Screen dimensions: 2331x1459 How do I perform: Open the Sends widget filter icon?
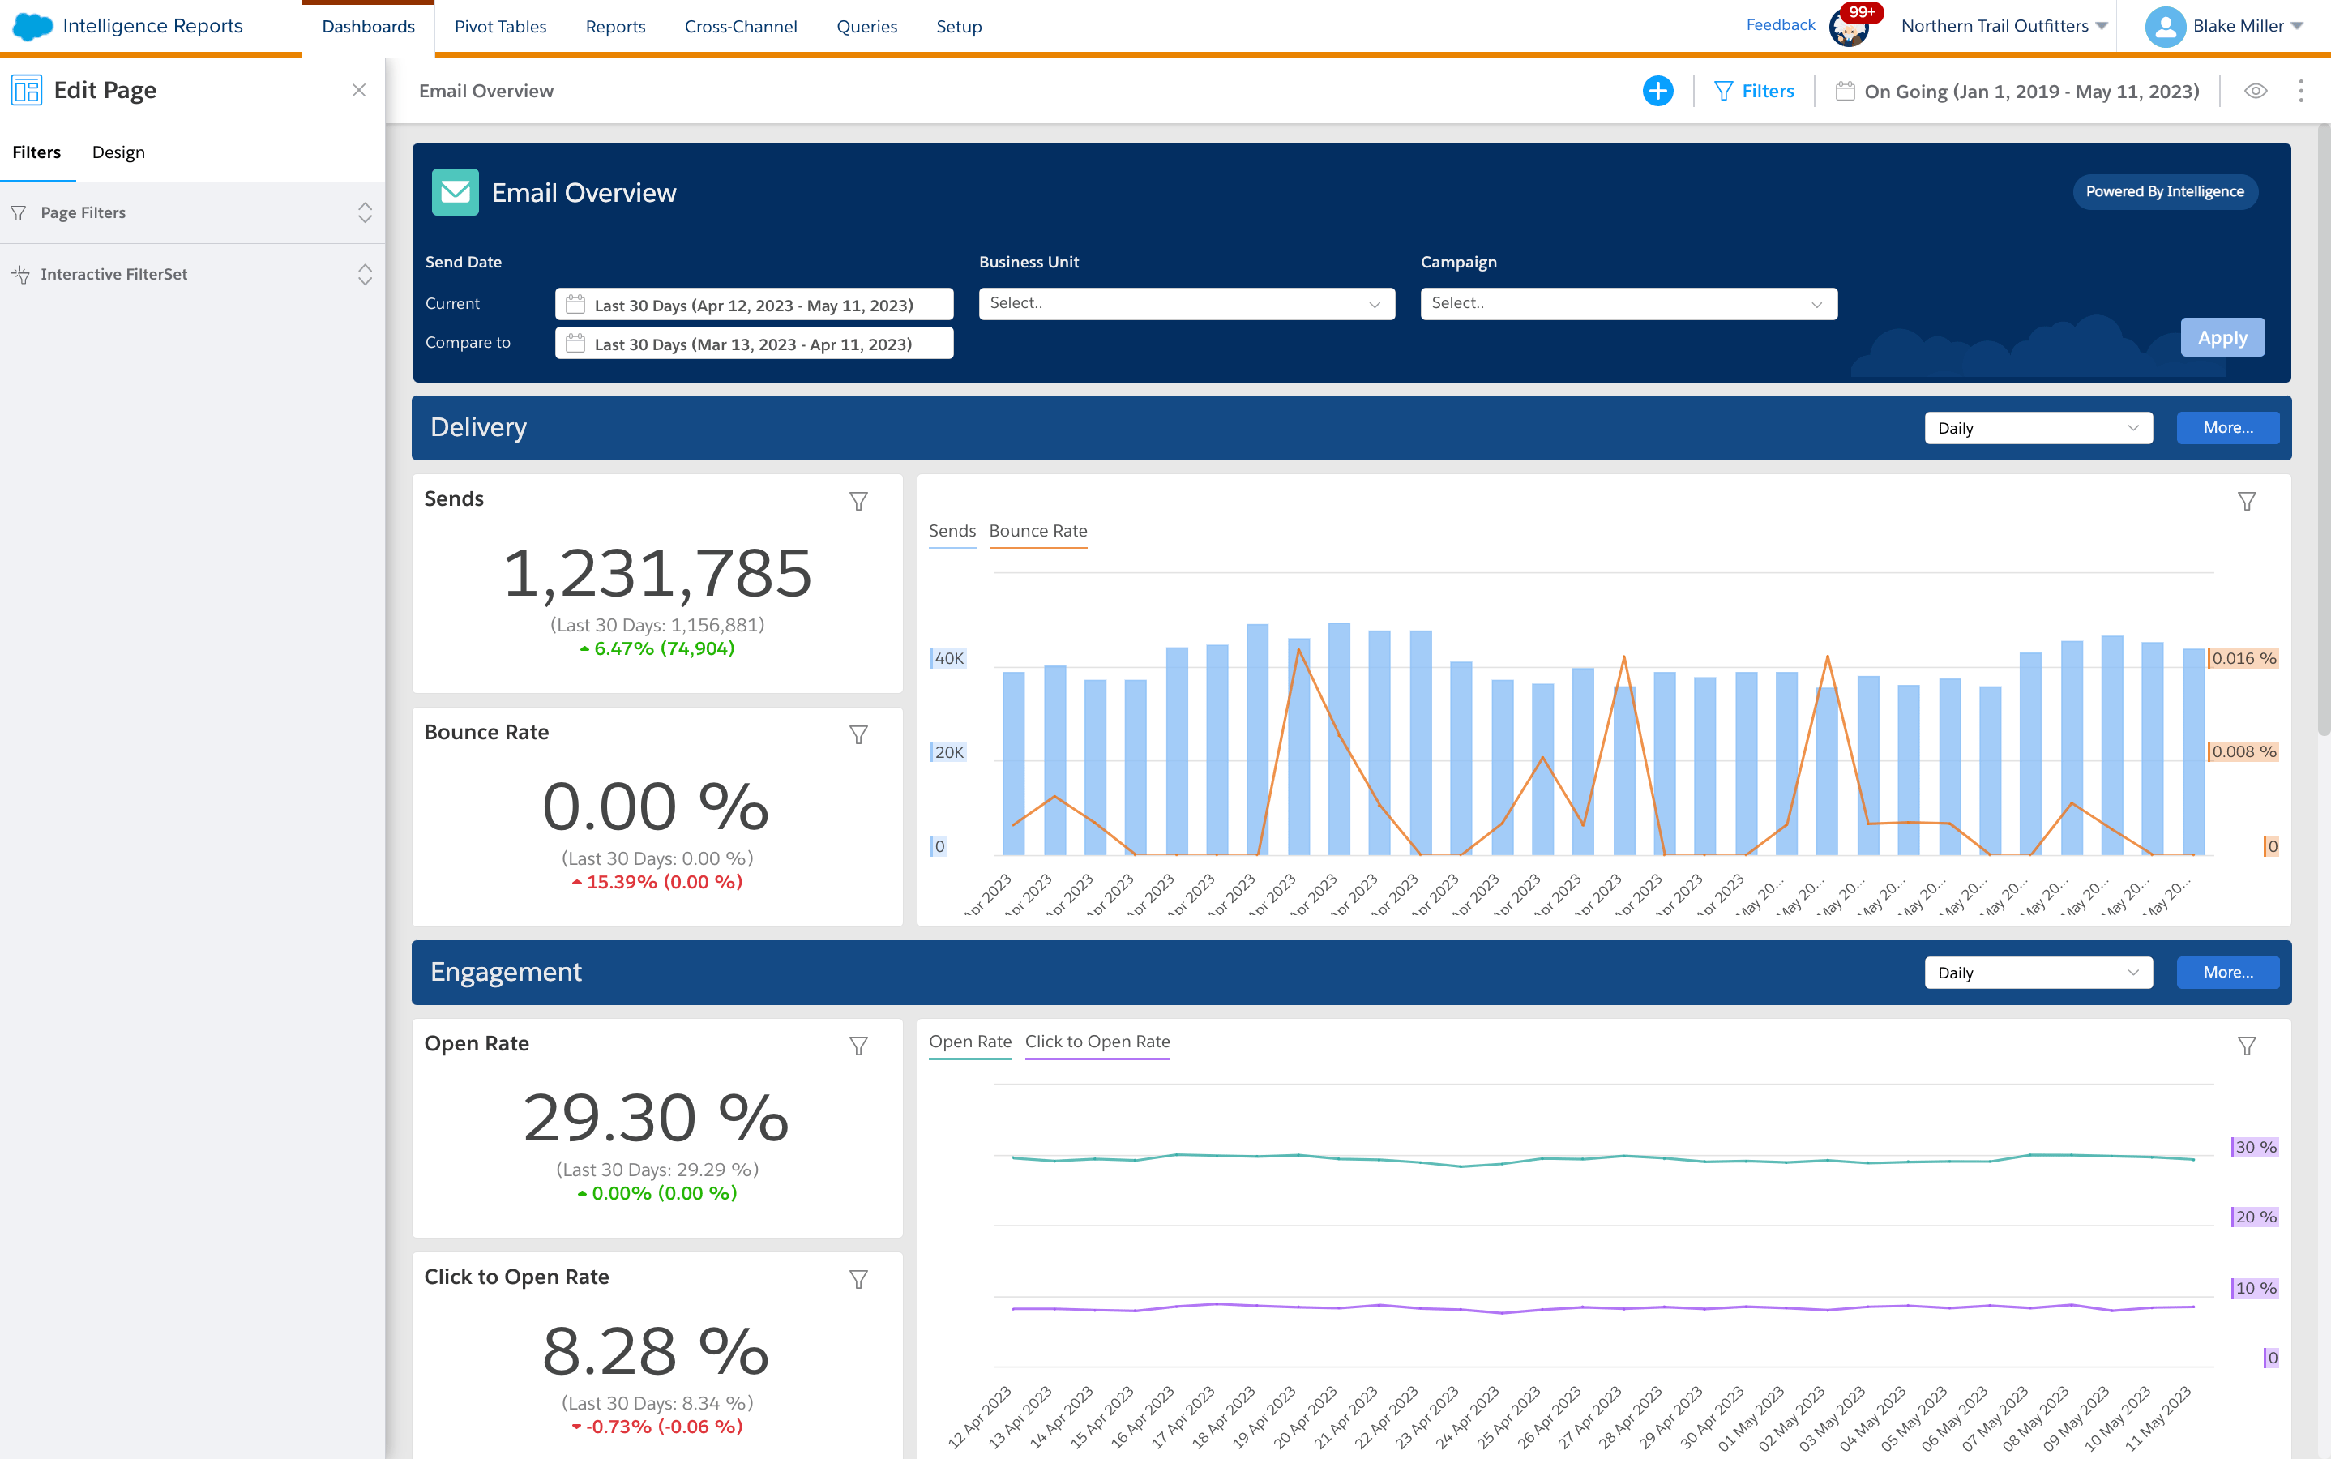pyautogui.click(x=858, y=501)
